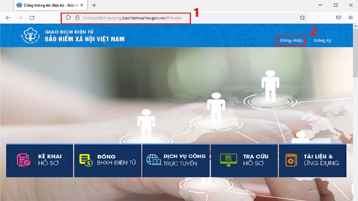Go forward using the right arrow icon
The image size is (358, 201).
(x=19, y=18)
